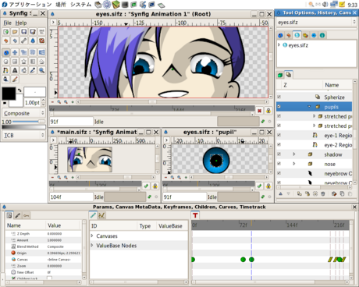The width and height of the screenshot is (359, 287).
Task: Select the Normal tool globe icon
Action: (x=6, y=53)
